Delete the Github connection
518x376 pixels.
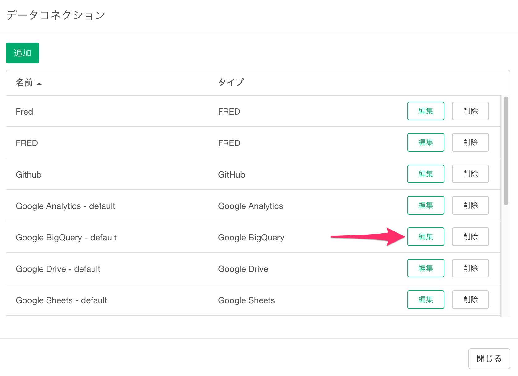point(470,174)
